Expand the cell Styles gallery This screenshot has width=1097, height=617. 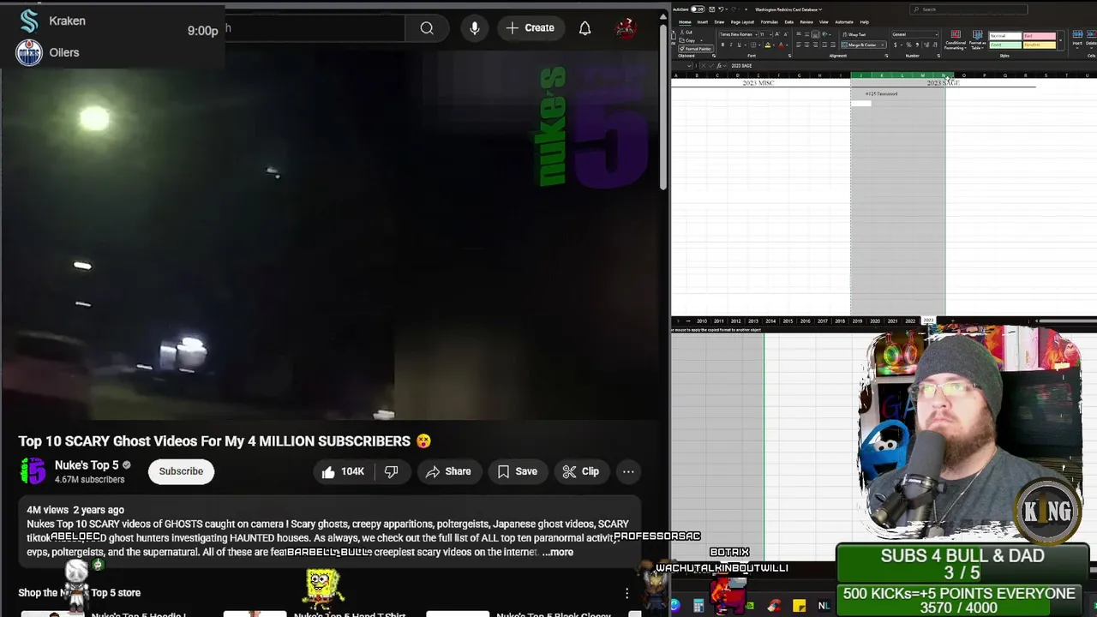point(1060,40)
